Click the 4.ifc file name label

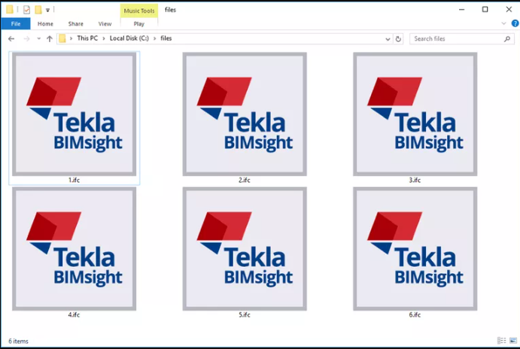point(74,314)
